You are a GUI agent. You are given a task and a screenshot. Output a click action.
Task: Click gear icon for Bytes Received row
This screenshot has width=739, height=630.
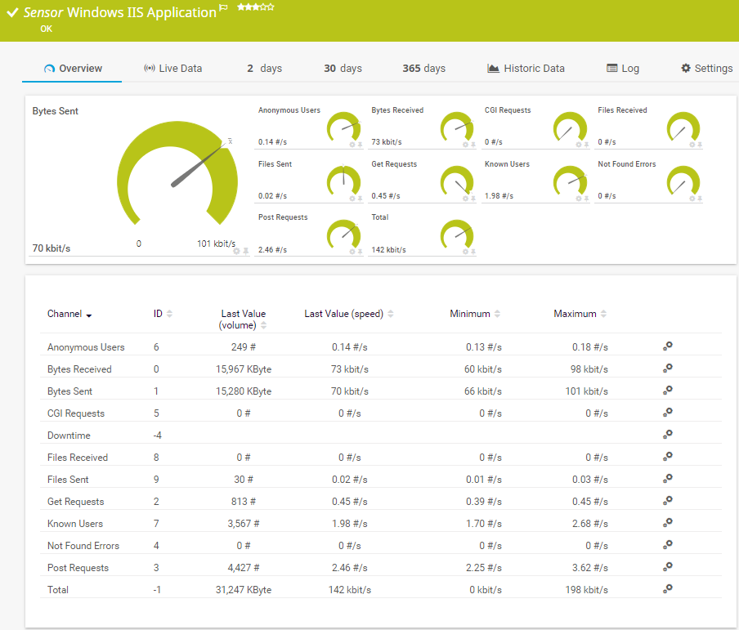click(667, 369)
